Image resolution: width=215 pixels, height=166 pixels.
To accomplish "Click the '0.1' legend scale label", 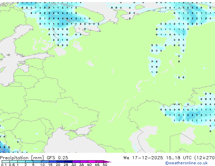I will (4, 165).
